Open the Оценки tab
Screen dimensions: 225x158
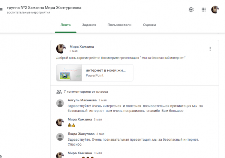149,25
